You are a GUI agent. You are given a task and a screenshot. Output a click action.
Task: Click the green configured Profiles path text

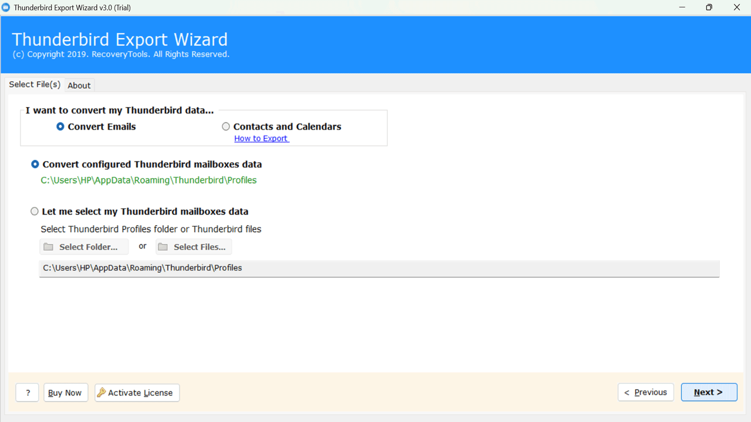(148, 181)
